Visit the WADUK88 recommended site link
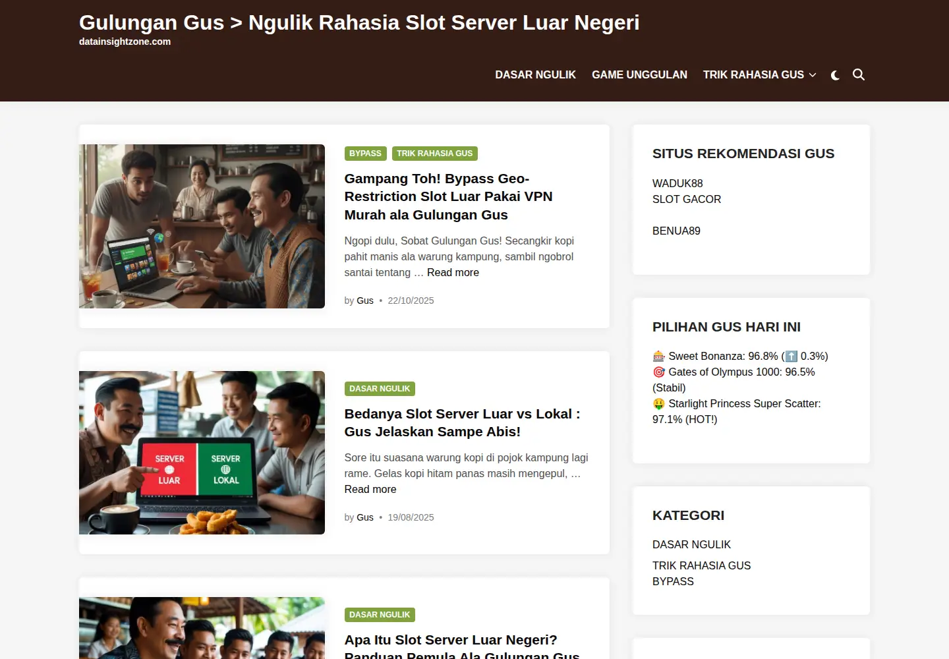 coord(677,183)
